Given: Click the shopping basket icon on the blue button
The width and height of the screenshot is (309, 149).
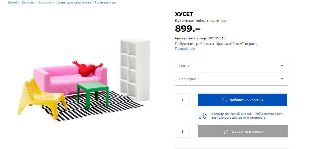Looking at the screenshot, I should coord(225,100).
